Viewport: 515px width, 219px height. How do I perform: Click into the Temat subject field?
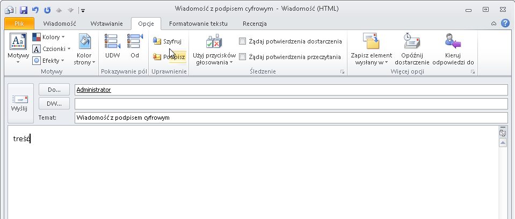pos(291,118)
